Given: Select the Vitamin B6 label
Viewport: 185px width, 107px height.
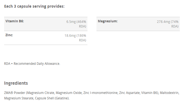Looking at the screenshot, I should [15, 21].
